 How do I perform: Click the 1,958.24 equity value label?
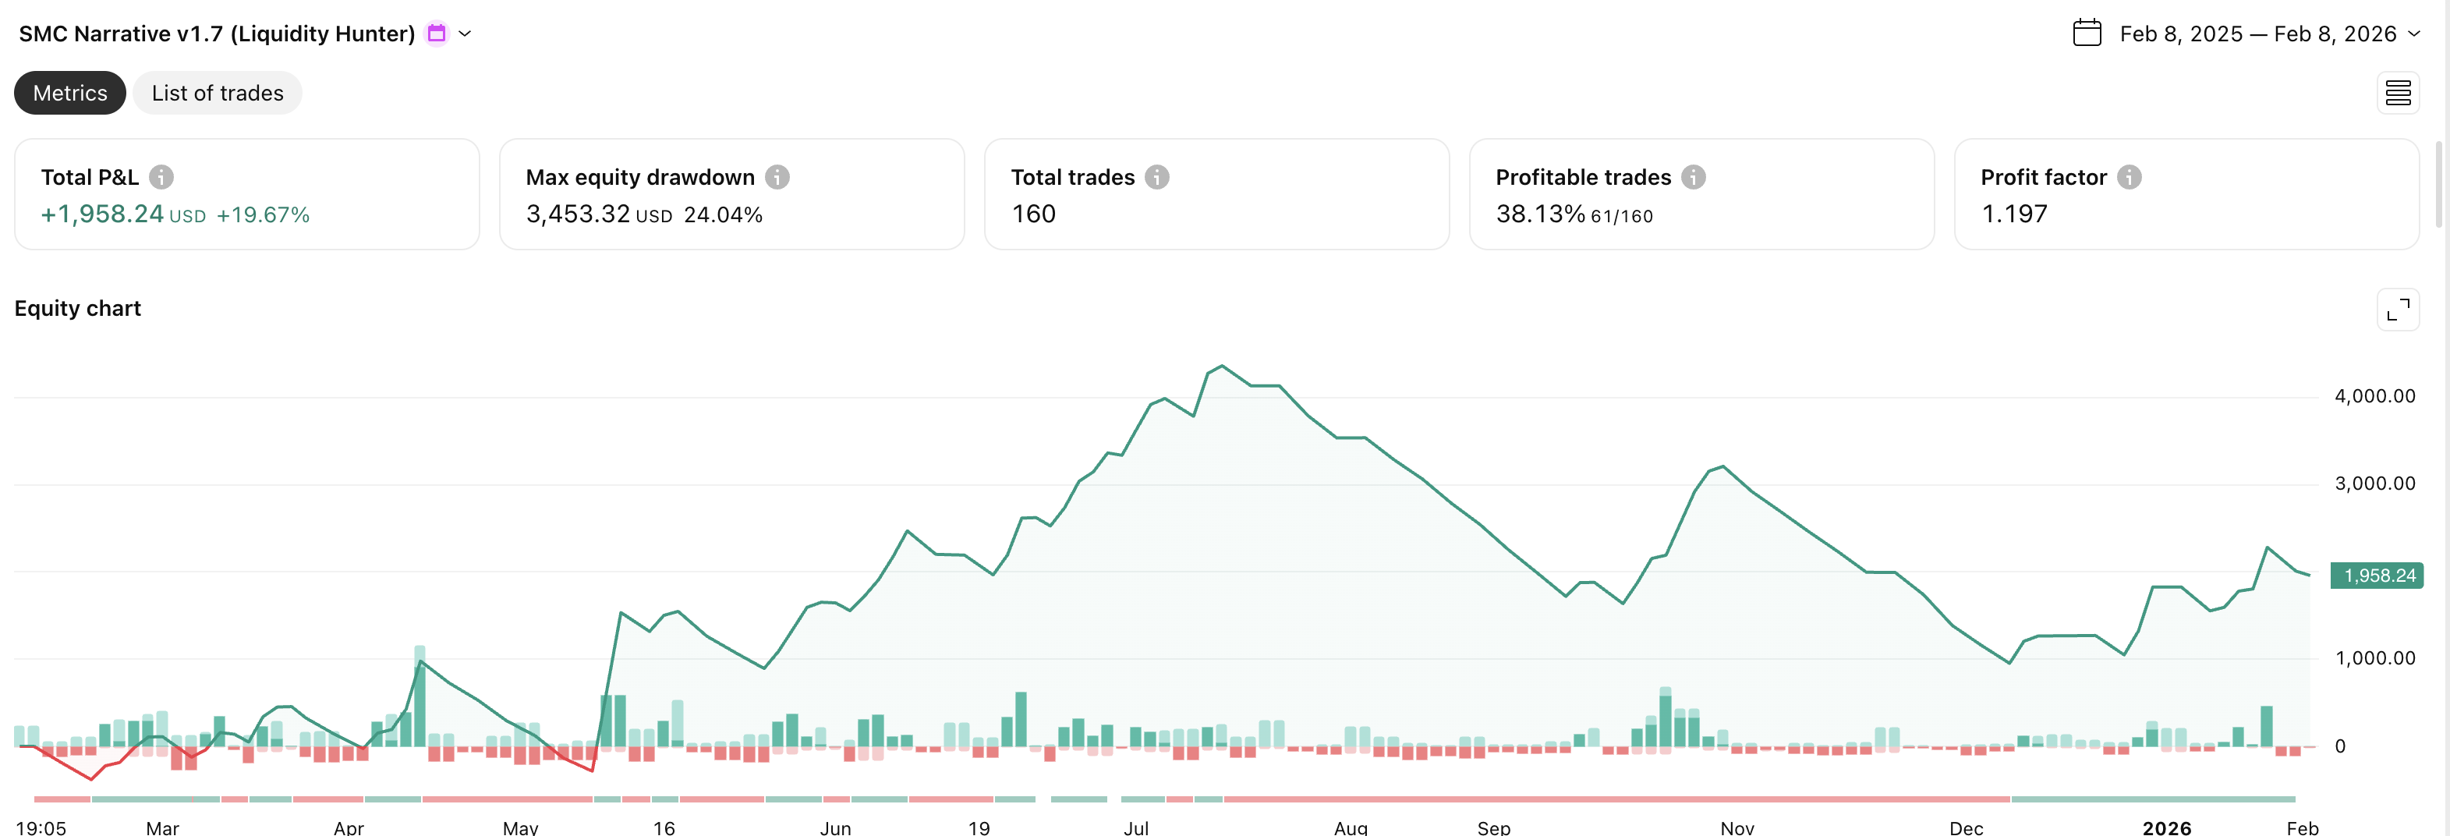(2379, 576)
